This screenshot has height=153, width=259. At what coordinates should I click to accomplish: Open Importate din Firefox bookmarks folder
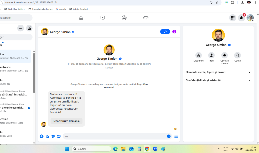(40, 9)
